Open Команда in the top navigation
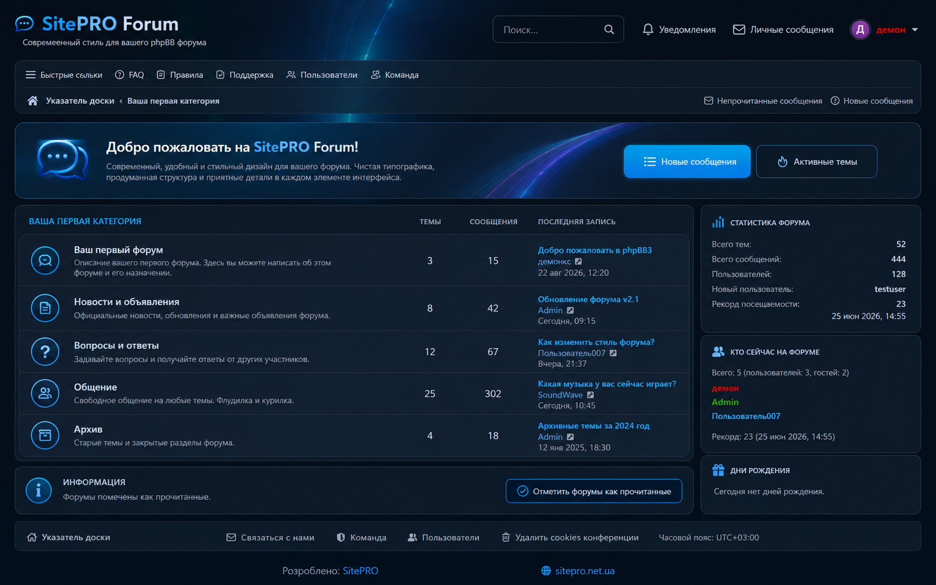The height and width of the screenshot is (585, 936). (x=395, y=75)
